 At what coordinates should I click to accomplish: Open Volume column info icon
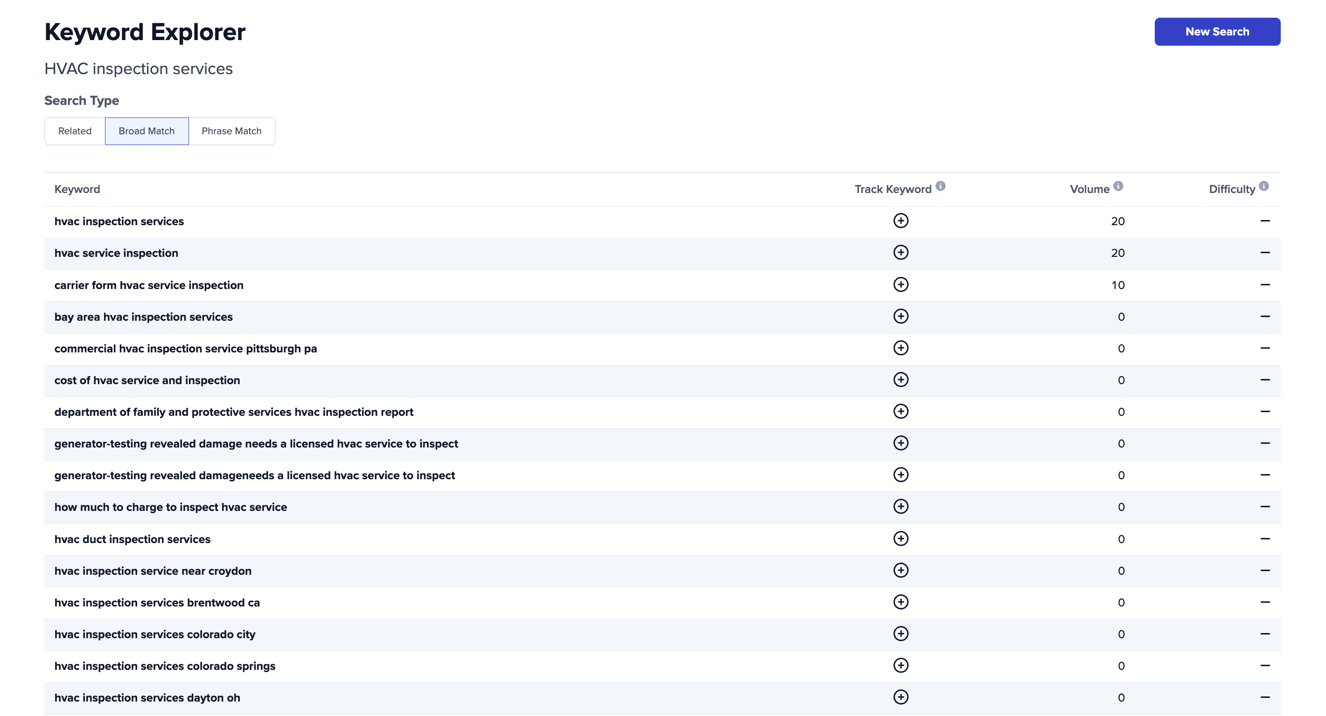click(x=1118, y=186)
